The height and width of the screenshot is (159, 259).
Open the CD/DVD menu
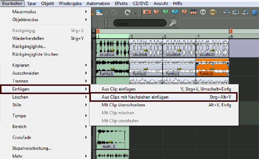[x=141, y=3]
